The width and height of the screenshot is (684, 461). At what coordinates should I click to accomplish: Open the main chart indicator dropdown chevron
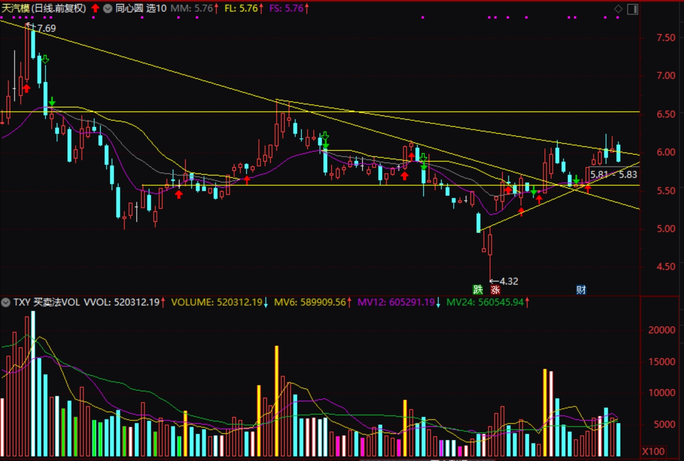[107, 8]
